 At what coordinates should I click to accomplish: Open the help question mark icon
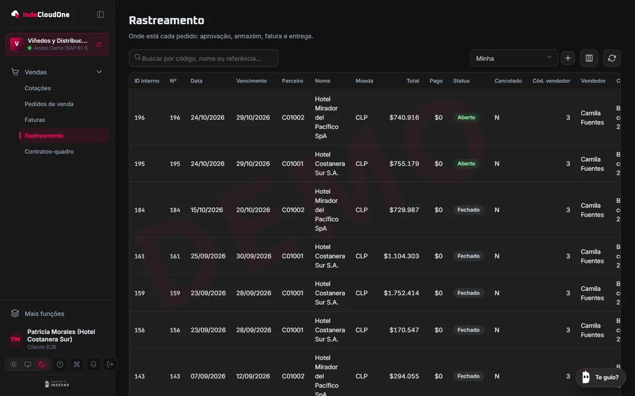coord(60,364)
